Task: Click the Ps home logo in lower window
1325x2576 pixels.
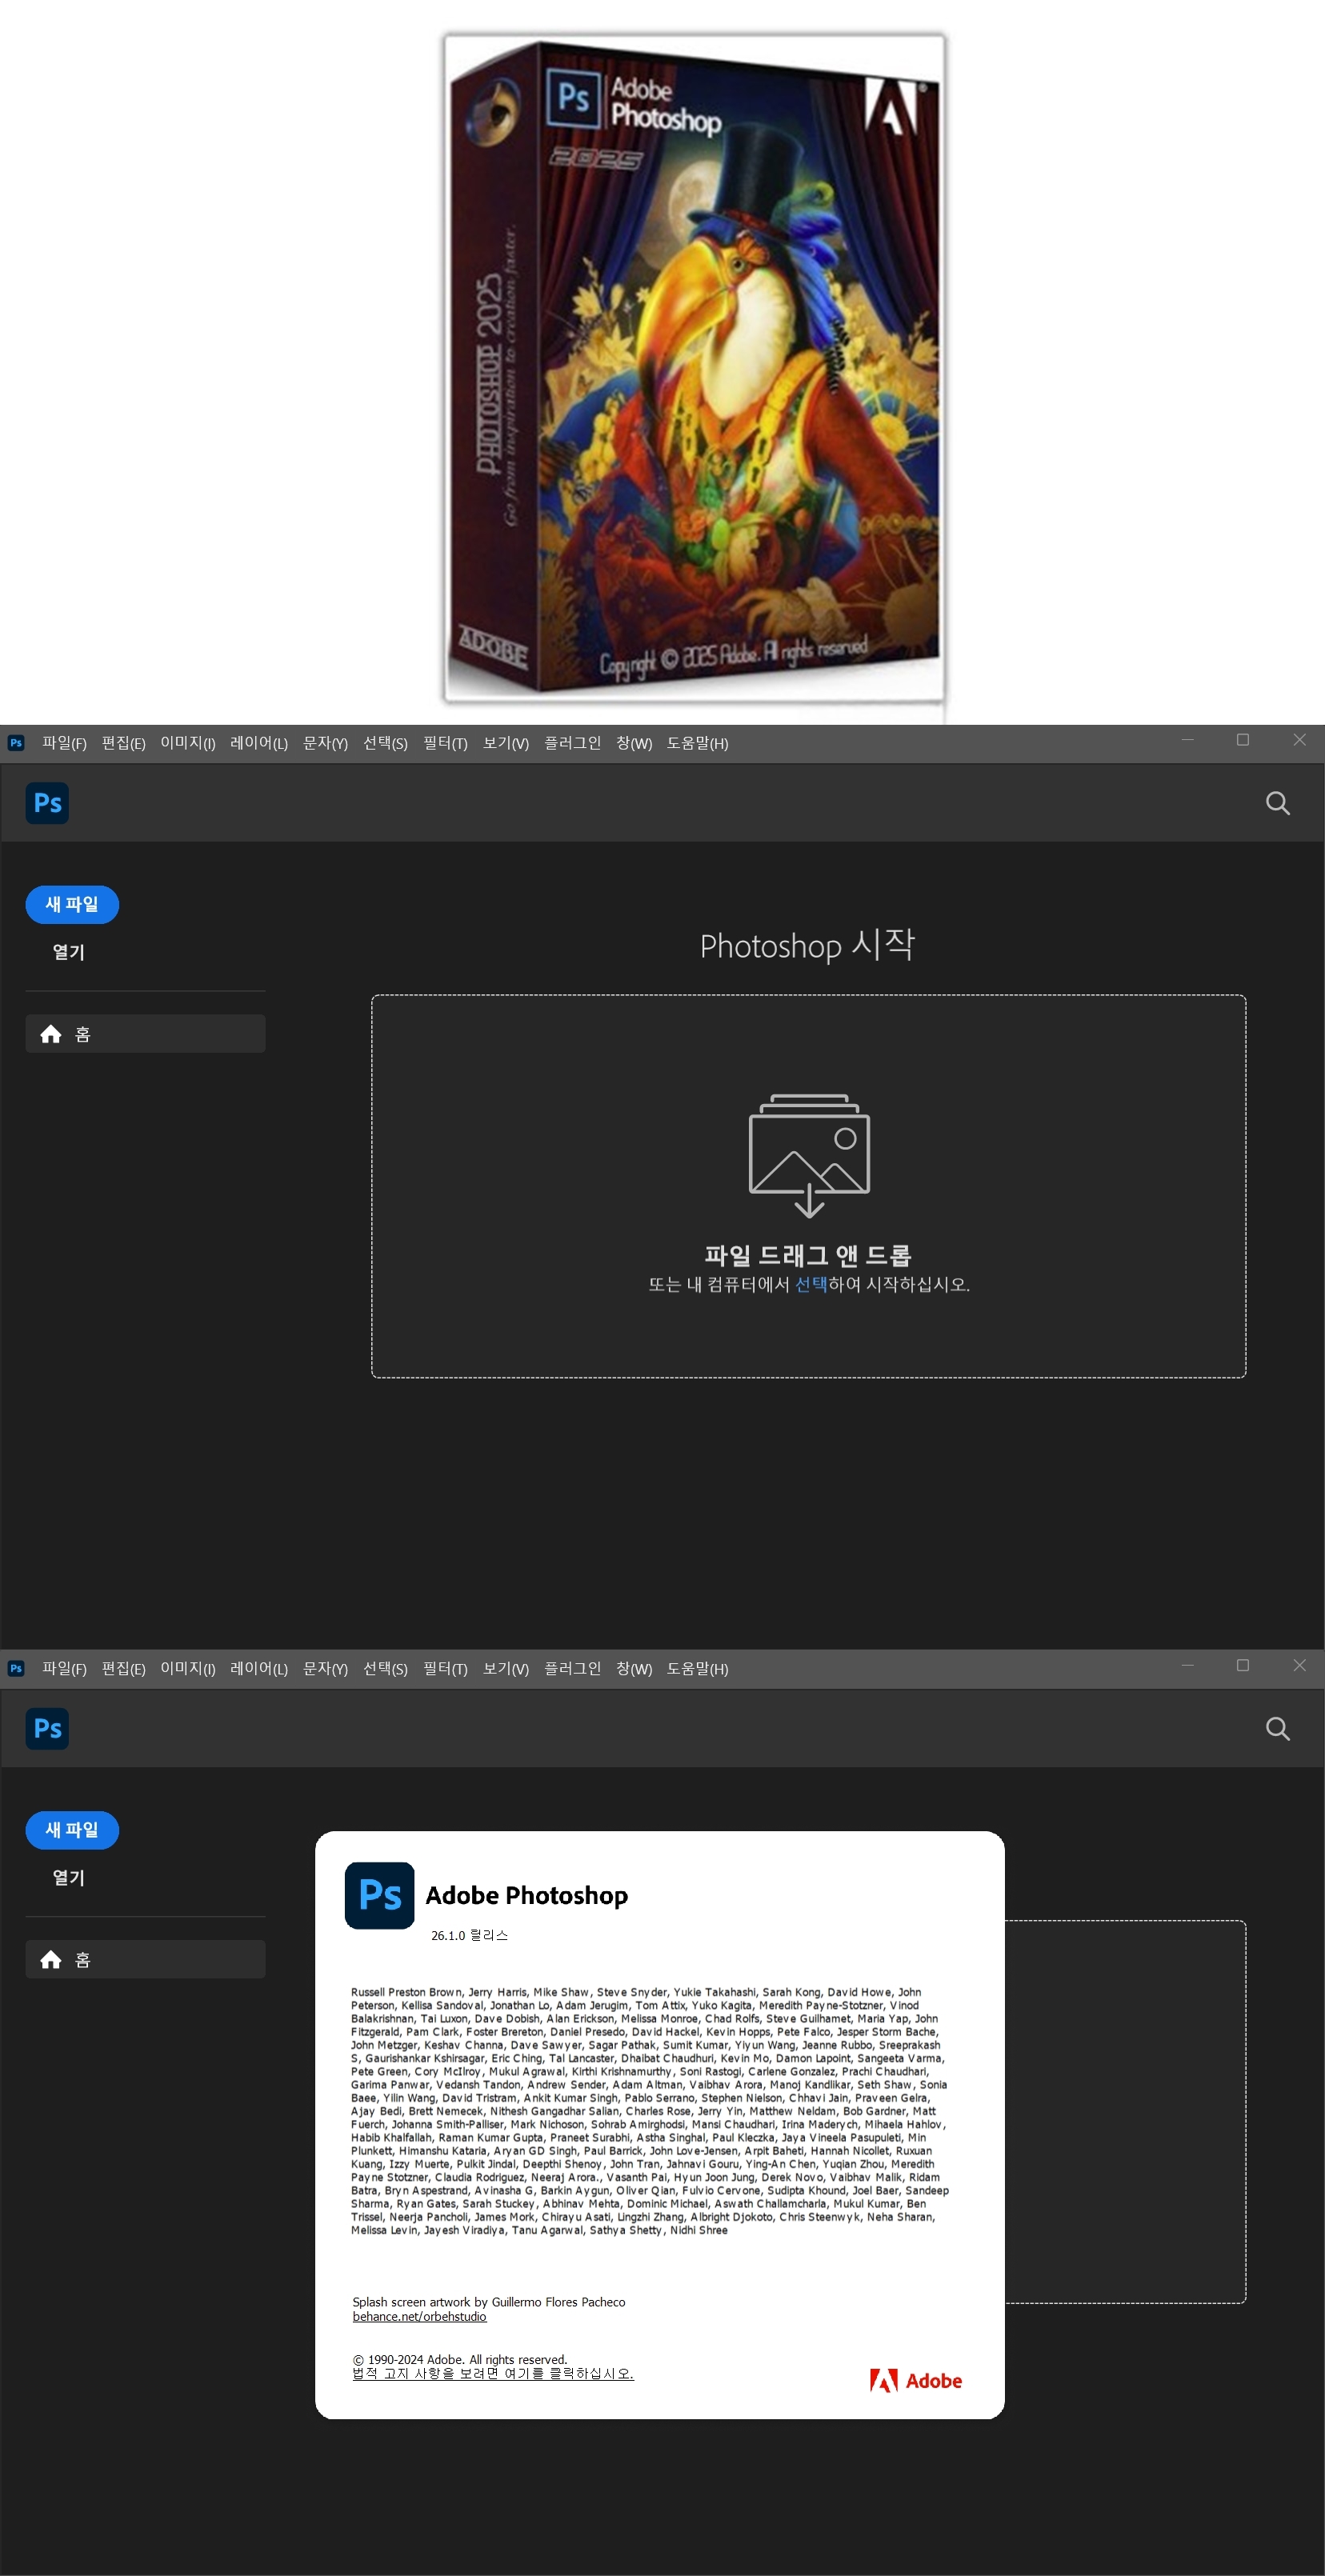Action: coord(47,1728)
